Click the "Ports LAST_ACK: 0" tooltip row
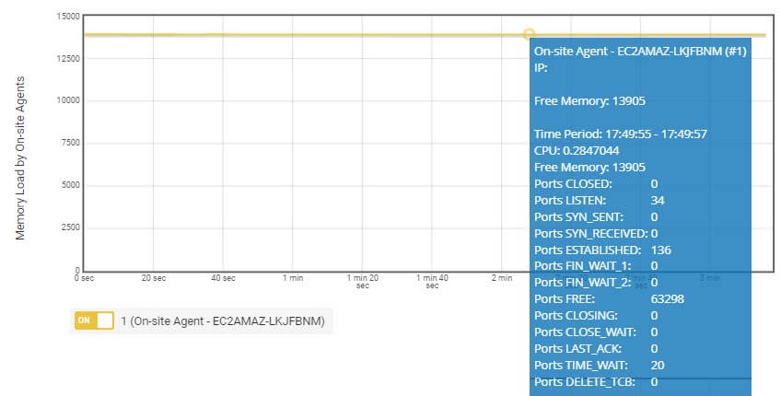 [x=596, y=349]
